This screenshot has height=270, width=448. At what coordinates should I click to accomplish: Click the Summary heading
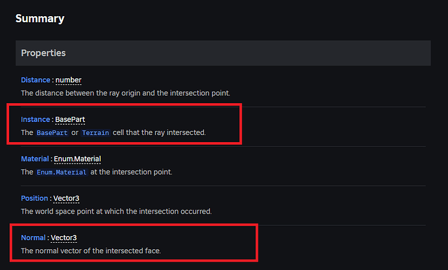pos(40,18)
